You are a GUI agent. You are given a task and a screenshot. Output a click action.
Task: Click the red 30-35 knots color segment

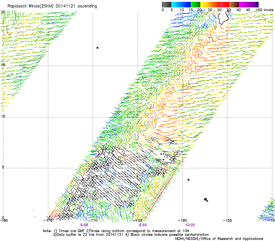click(x=224, y=4)
